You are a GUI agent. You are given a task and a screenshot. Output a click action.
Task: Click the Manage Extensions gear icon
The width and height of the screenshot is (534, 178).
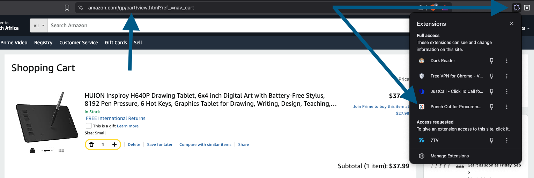coord(422,156)
